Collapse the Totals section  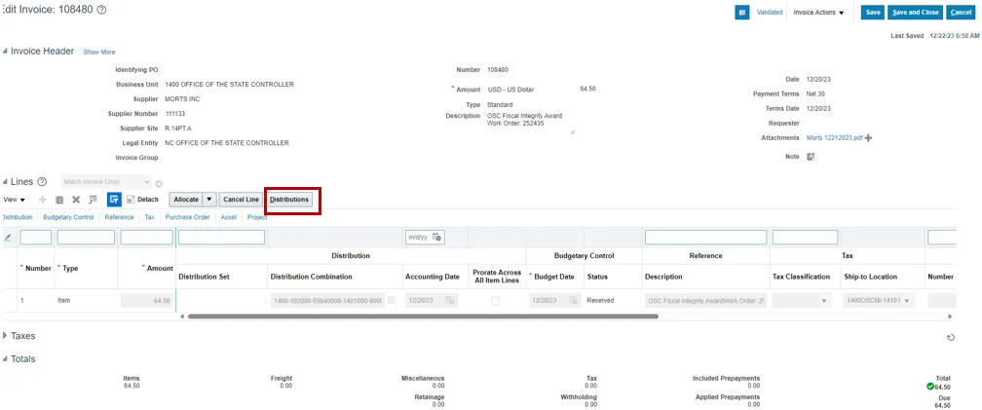5,359
